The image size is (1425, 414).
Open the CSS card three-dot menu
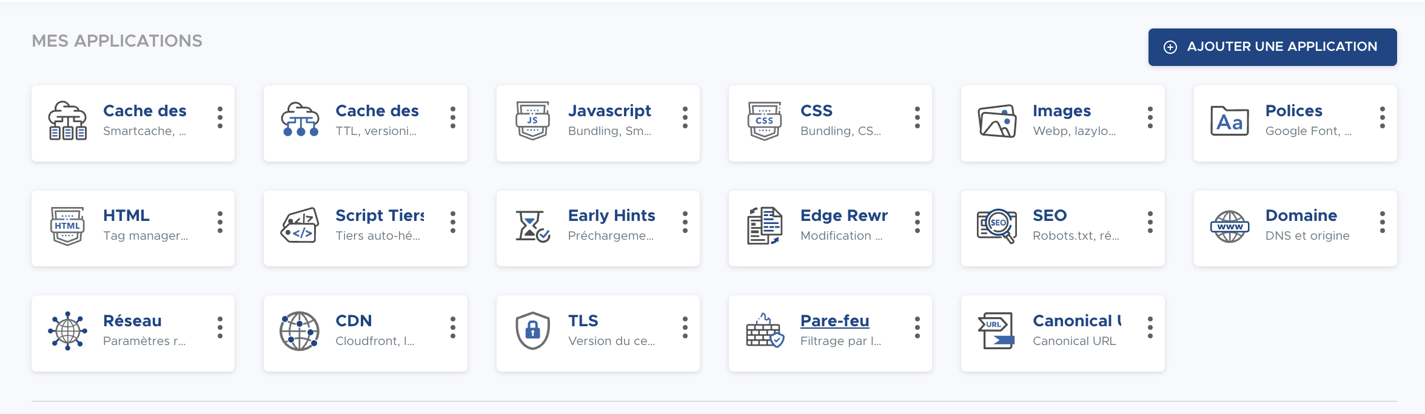pyautogui.click(x=917, y=117)
